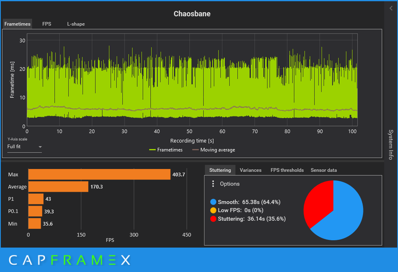Switch to the L-shape tab
Viewport: 398px width, 272px height.
click(76, 24)
